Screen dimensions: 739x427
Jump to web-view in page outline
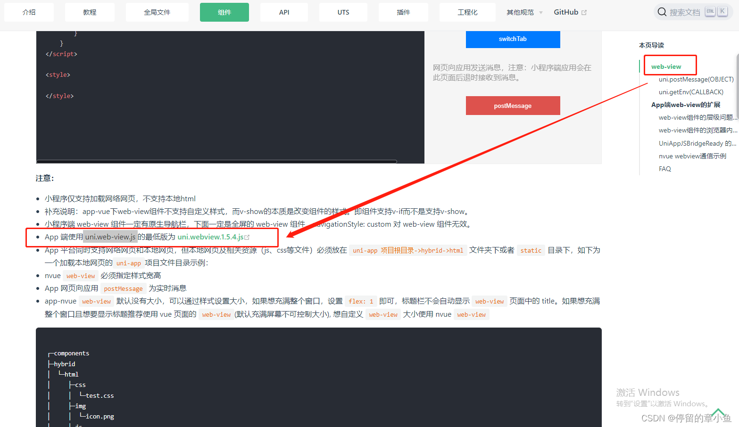[x=666, y=66]
